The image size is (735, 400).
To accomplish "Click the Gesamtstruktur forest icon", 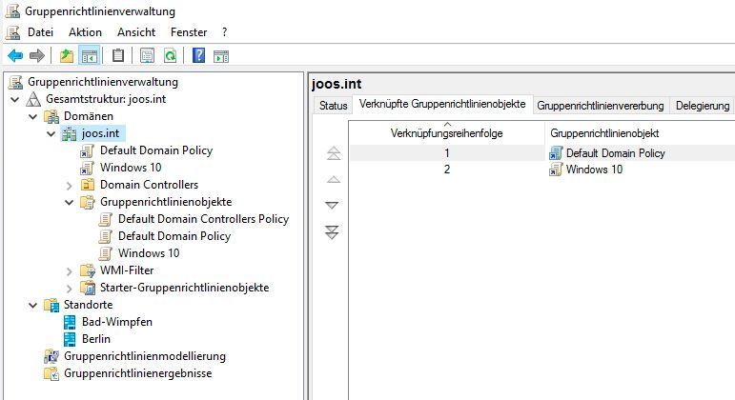I will 32,99.
